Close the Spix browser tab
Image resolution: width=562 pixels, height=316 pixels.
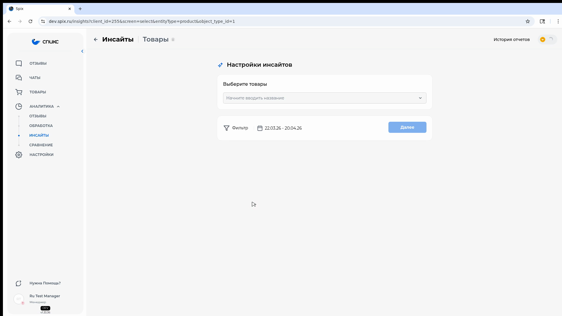70,9
